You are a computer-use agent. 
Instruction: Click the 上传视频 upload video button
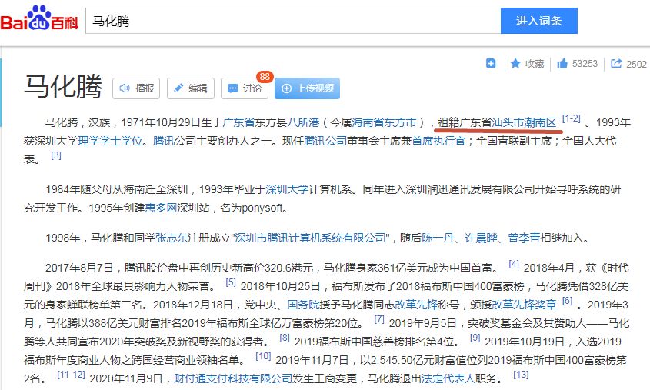pos(307,88)
